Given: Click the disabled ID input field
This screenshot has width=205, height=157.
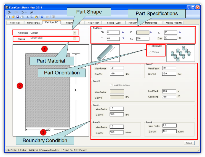Looking at the screenshot, I should click(x=143, y=33).
